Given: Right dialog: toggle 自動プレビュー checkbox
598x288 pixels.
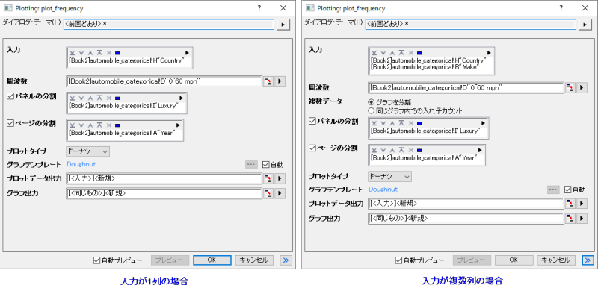Looking at the screenshot, I should click(x=398, y=260).
